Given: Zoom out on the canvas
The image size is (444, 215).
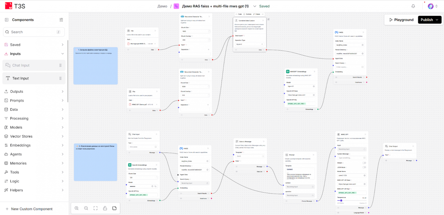Looking at the screenshot, I should 86,208.
